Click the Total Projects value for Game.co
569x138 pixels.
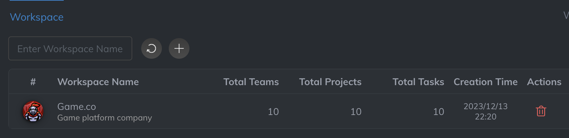pyautogui.click(x=356, y=112)
